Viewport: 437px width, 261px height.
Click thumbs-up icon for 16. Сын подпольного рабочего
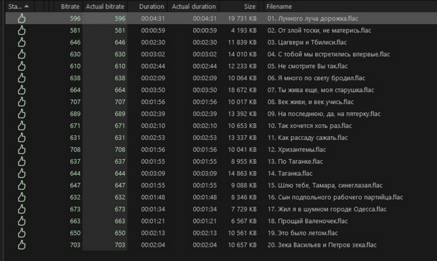[x=22, y=197]
